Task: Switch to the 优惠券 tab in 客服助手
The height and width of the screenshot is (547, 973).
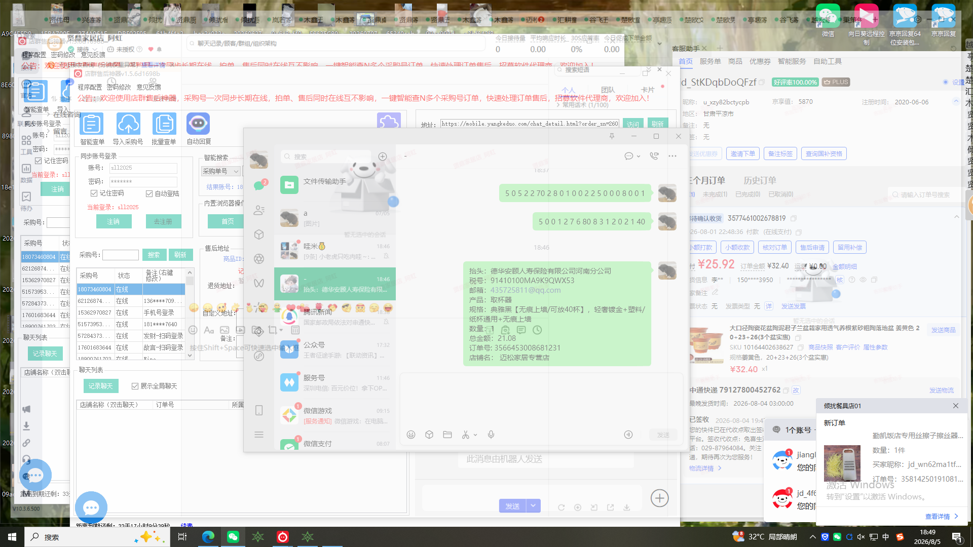Action: (760, 61)
